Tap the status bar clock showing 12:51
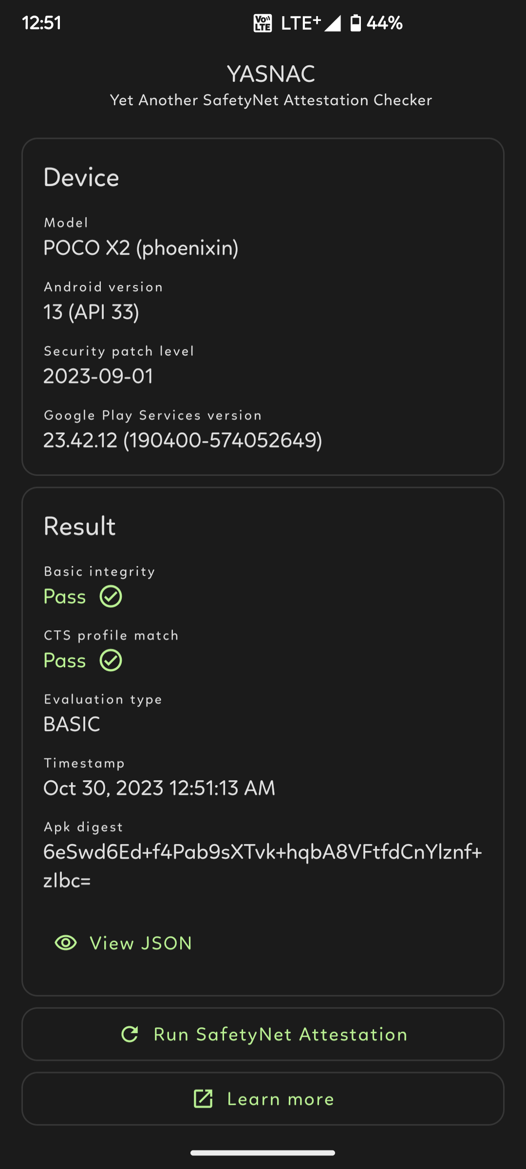Screen dimensions: 526x1169 pyautogui.click(x=42, y=23)
